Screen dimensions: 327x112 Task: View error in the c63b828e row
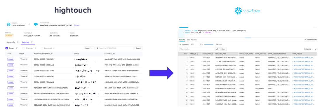click(x=24, y=99)
